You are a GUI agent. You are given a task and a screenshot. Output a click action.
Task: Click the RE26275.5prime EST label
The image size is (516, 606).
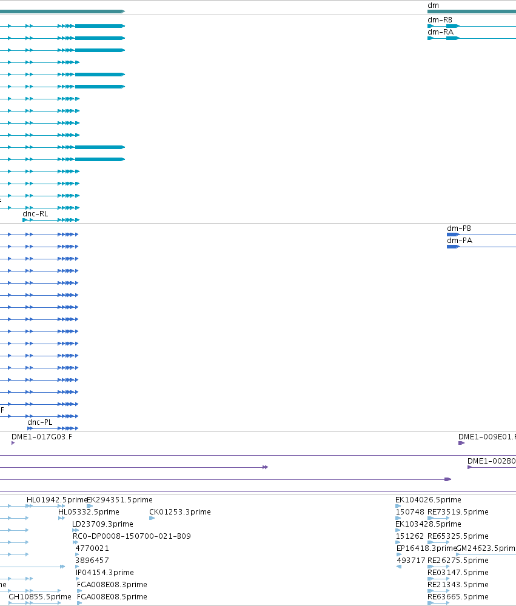(x=458, y=561)
